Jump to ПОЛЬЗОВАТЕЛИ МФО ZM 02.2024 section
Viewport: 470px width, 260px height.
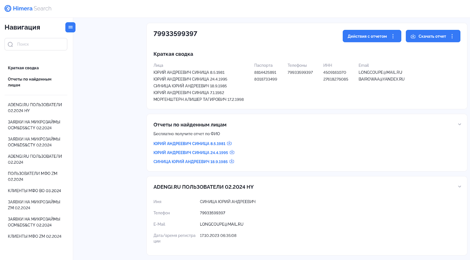pos(32,176)
